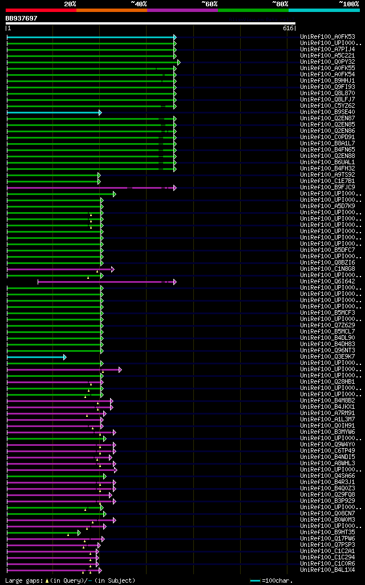Select the UniRef100_Q2EN87 label

click(x=328, y=119)
